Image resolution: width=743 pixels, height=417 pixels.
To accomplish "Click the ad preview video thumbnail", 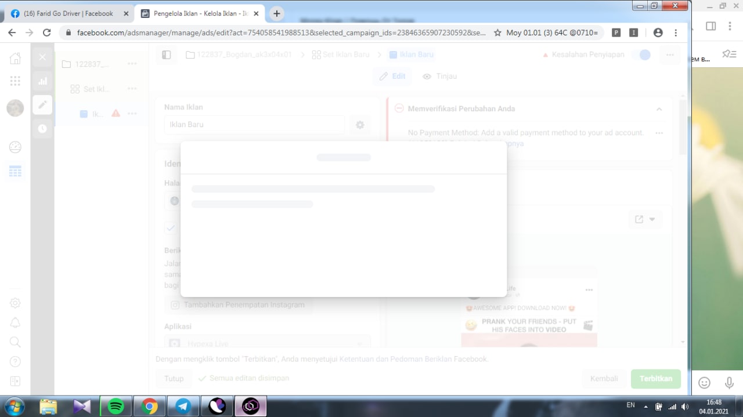I will [x=529, y=340].
